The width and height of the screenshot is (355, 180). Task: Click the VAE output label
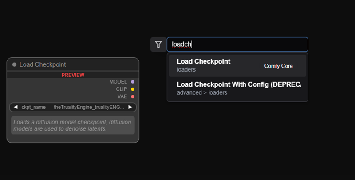(x=122, y=96)
